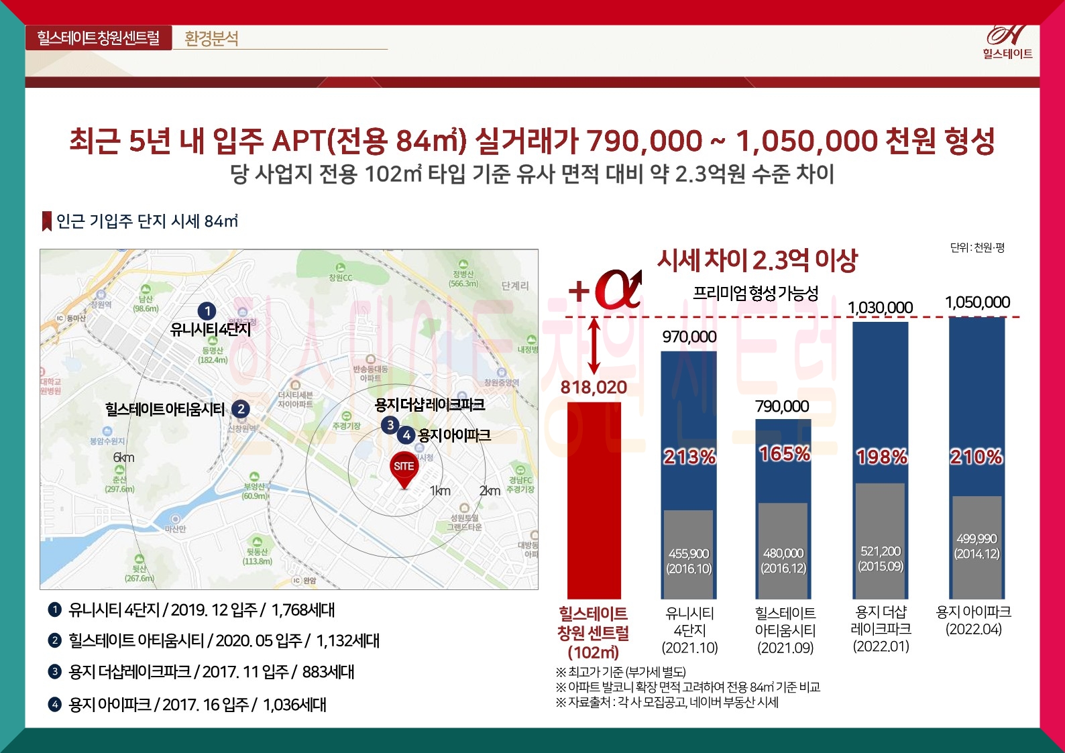The width and height of the screenshot is (1065, 753).
Task: Click the 최고가 기준 (부가세 별도) footnote
Action: tap(621, 672)
